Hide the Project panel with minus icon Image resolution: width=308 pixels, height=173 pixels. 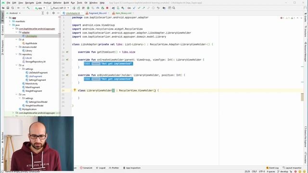(58, 13)
